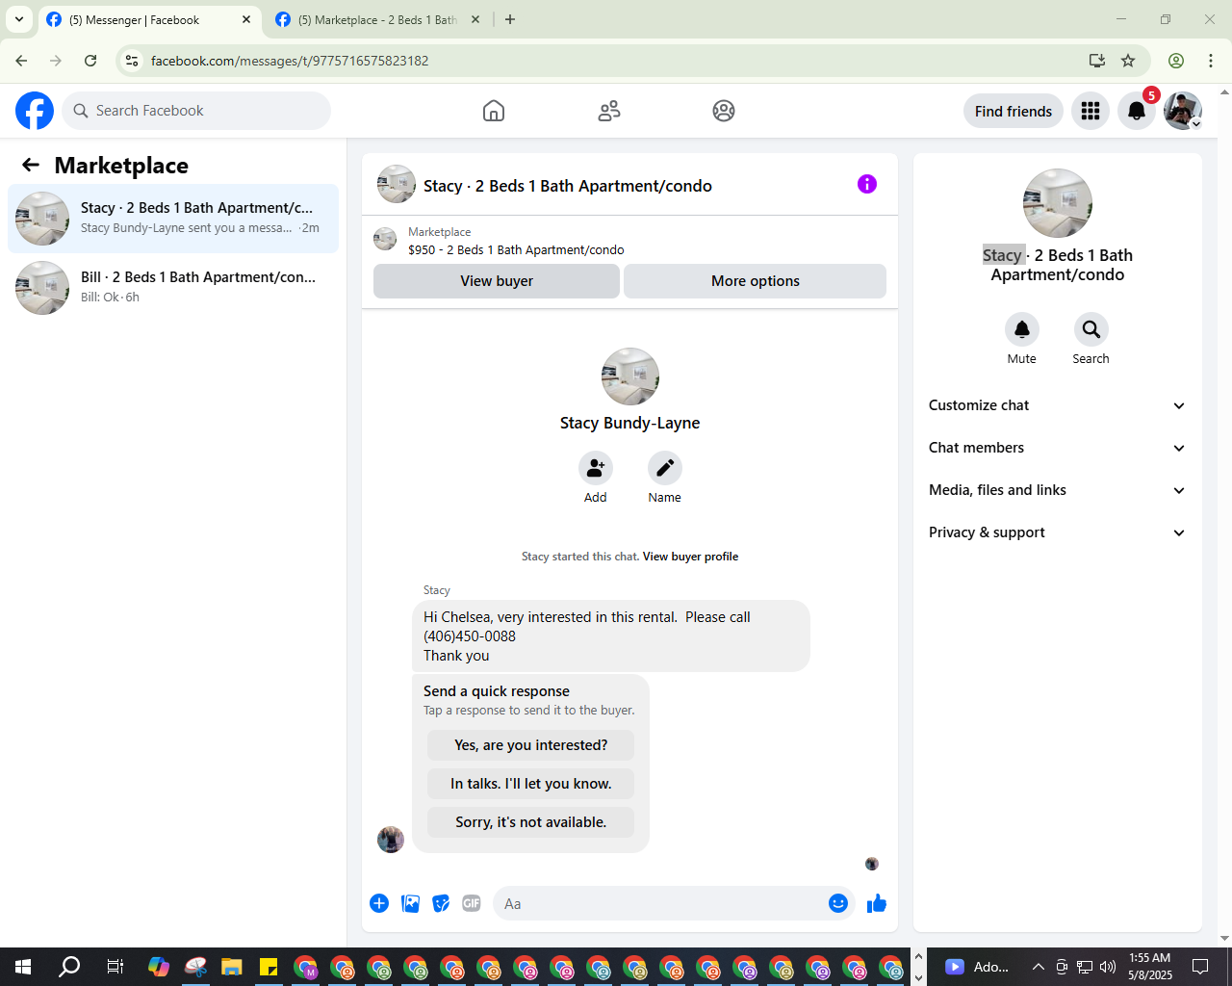The height and width of the screenshot is (986, 1232).
Task: Open the Facebook logo home link
Action: (x=35, y=111)
